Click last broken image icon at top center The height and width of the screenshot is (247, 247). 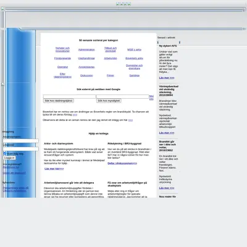coord(129,4)
